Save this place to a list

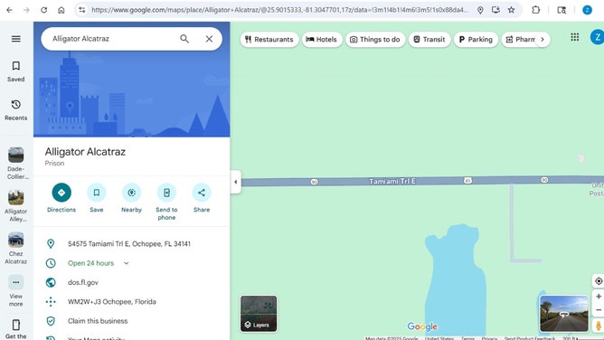[97, 198]
